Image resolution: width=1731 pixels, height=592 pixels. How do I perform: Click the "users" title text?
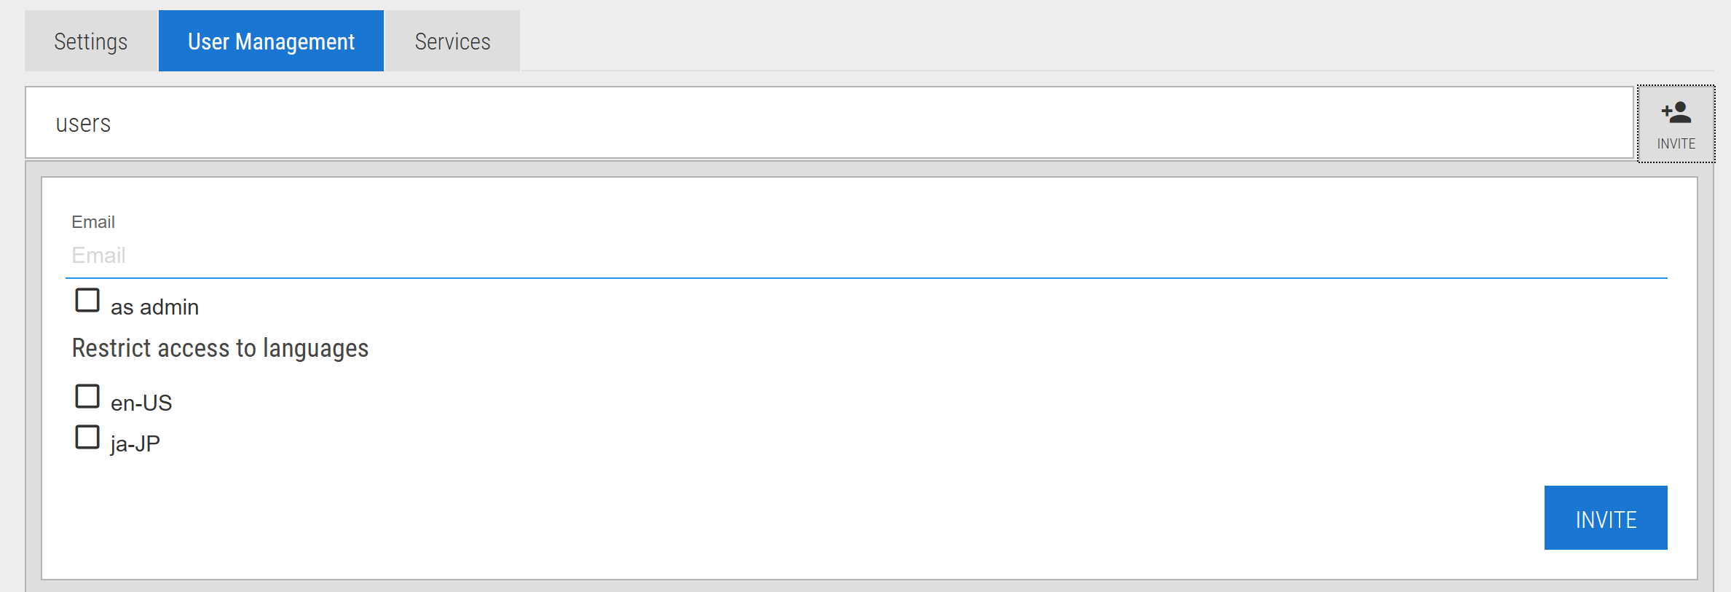pyautogui.click(x=83, y=124)
